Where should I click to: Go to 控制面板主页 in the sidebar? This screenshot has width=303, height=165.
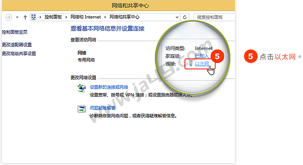[x=15, y=32]
